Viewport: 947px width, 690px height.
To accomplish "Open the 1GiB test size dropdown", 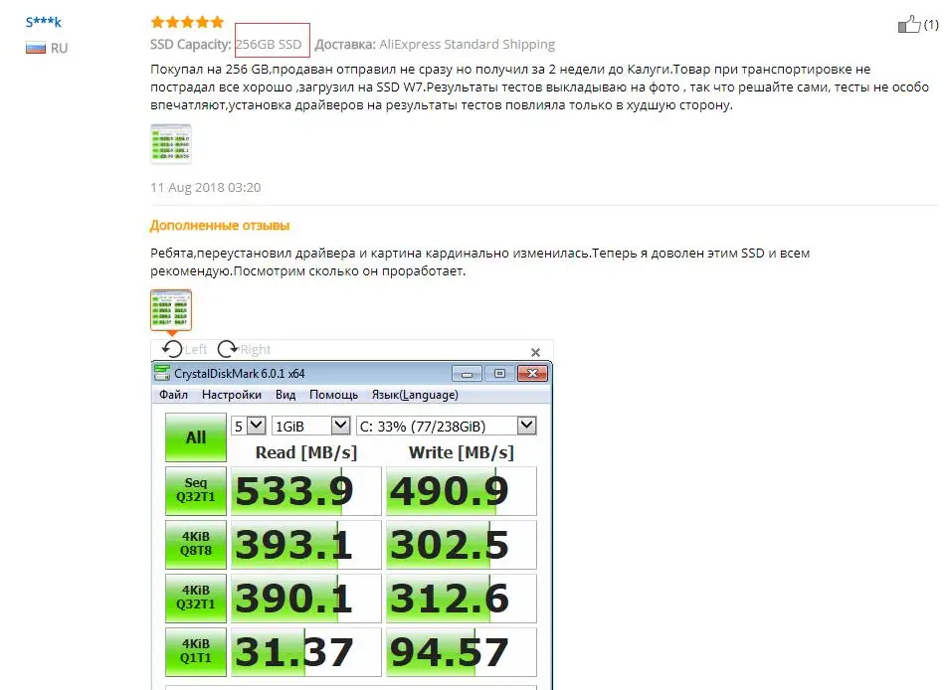I will [311, 426].
